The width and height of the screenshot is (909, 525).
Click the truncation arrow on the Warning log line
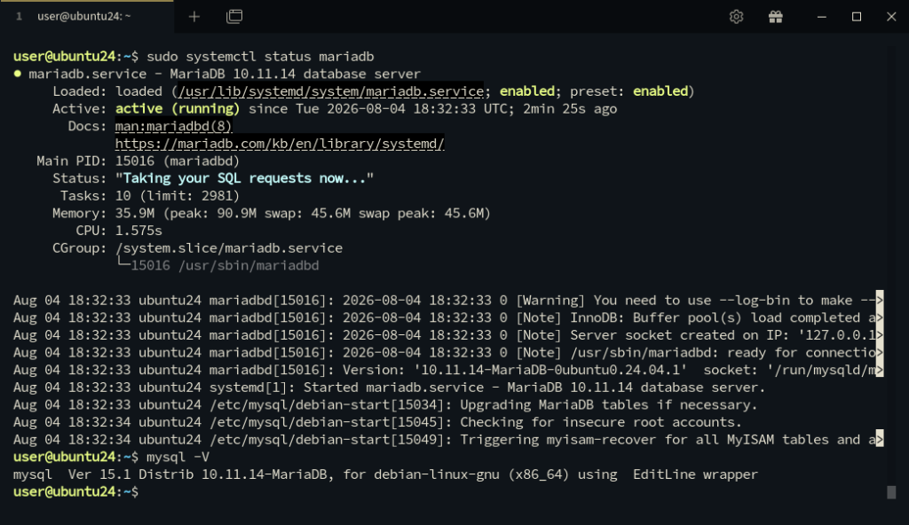tap(880, 300)
